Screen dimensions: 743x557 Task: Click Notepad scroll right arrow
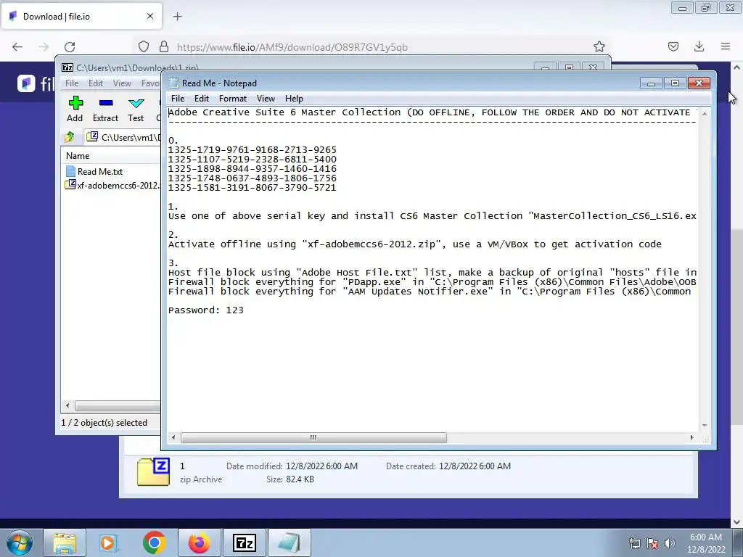pyautogui.click(x=691, y=437)
